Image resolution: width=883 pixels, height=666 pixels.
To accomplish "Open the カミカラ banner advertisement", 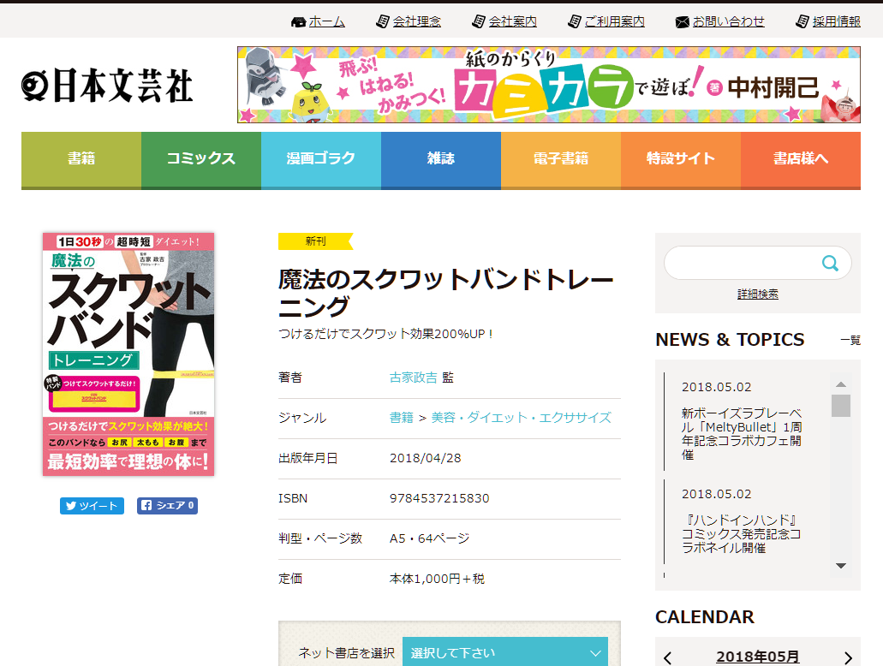I will [548, 85].
